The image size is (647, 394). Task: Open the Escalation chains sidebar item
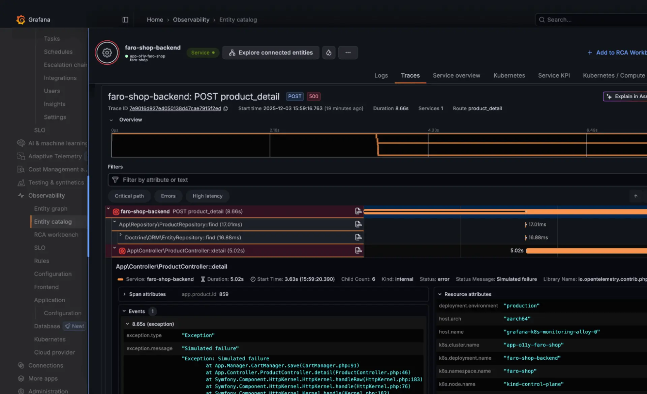point(65,65)
